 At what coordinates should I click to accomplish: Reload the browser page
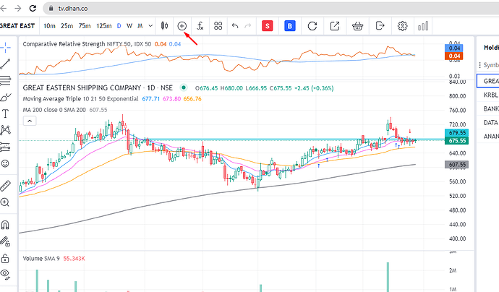33,8
